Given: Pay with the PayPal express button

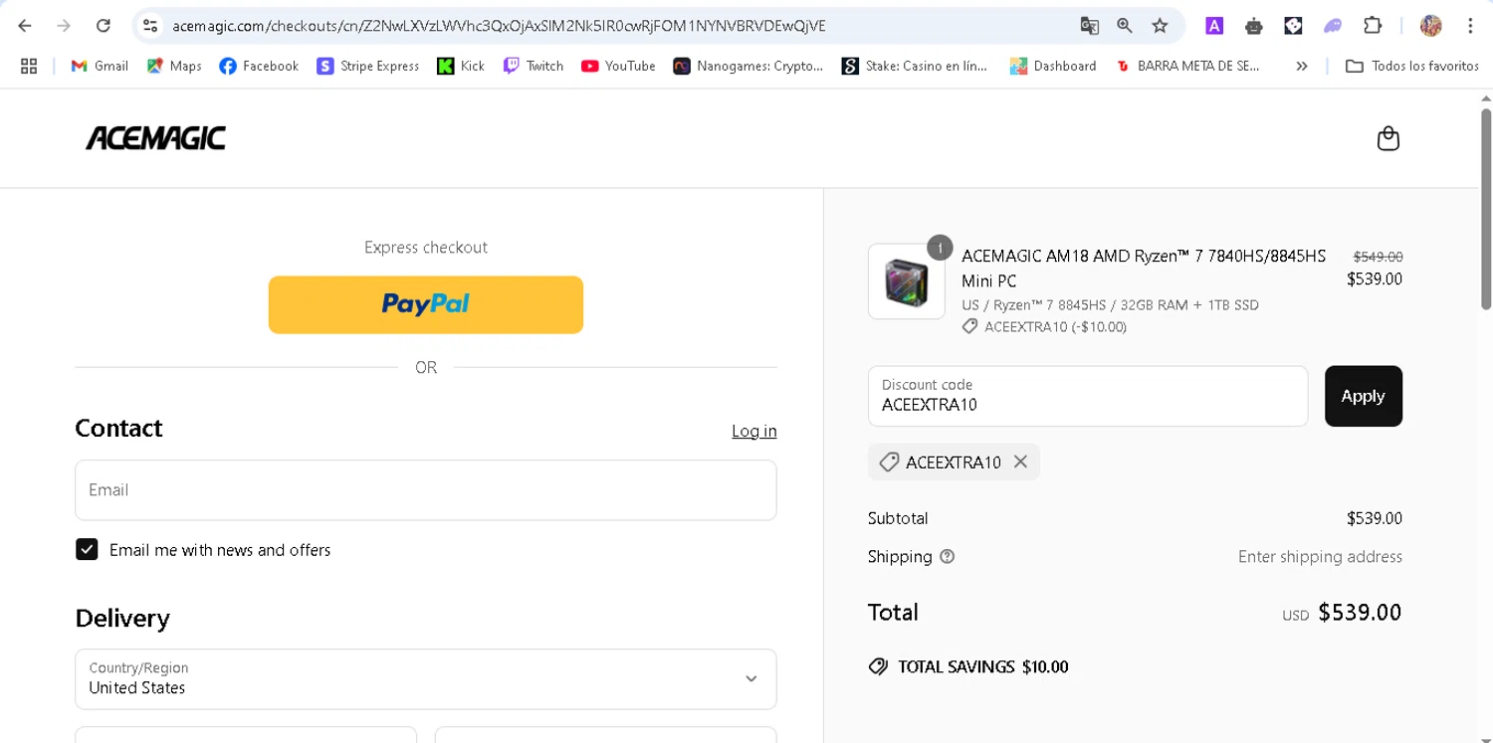Looking at the screenshot, I should click(x=426, y=304).
